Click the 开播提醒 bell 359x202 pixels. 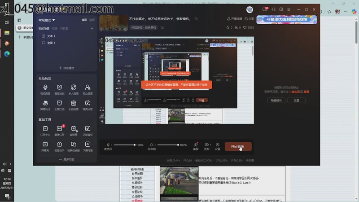click(234, 19)
